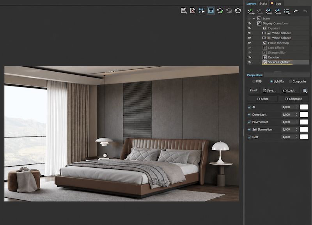
Task: Open the Self Illumination color swatch
Action: pos(304,130)
